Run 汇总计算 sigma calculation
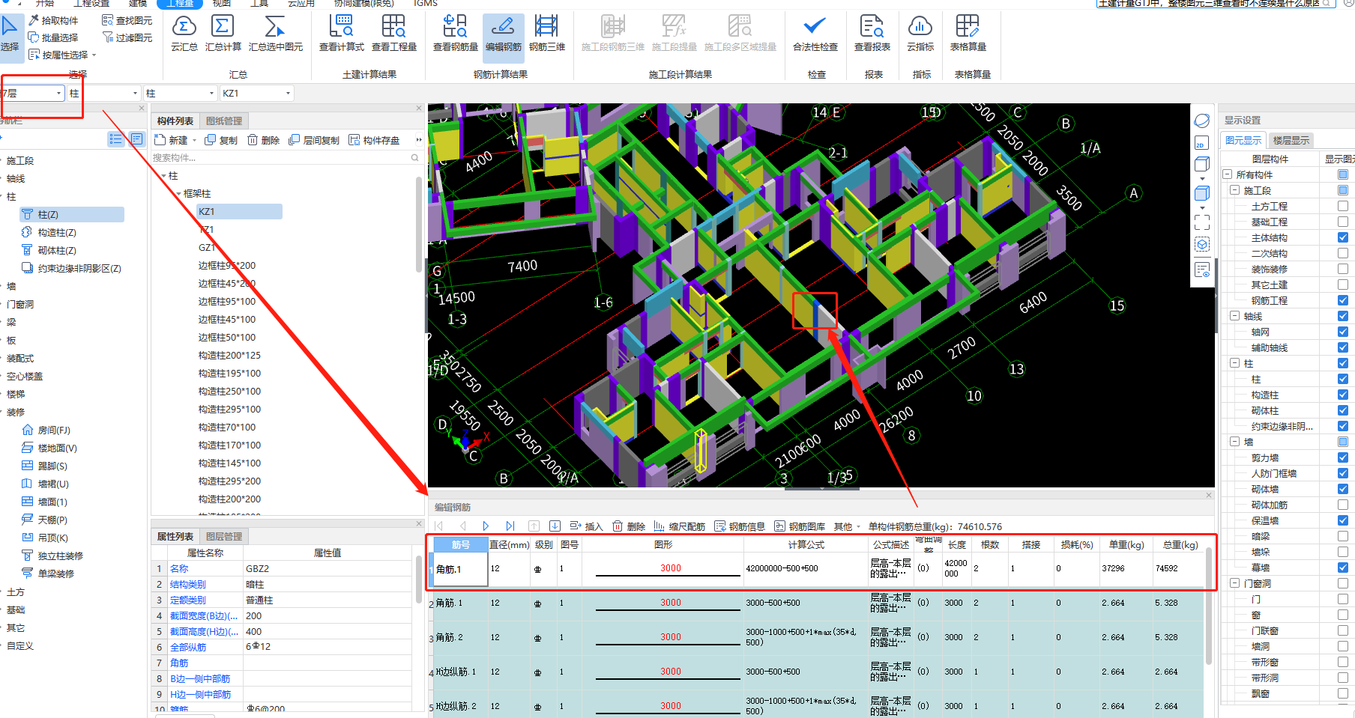This screenshot has height=718, width=1355. tap(223, 34)
